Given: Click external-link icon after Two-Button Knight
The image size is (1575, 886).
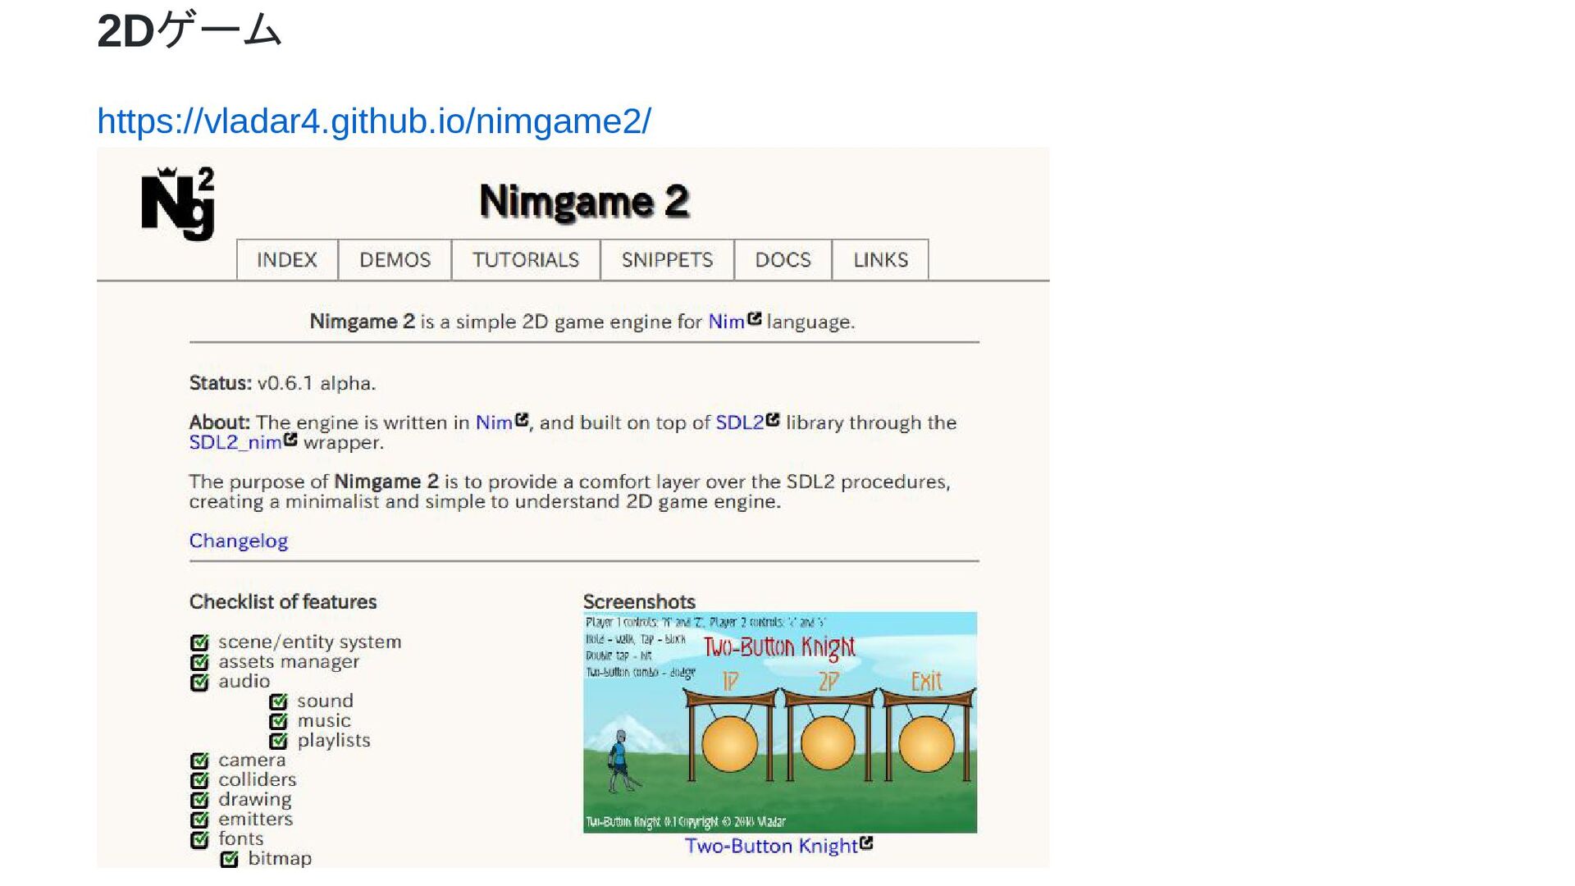Looking at the screenshot, I should pos(866,843).
